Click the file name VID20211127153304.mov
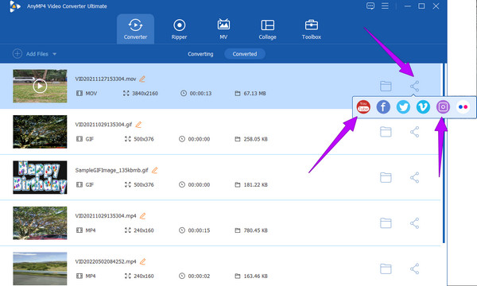The image size is (477, 286). tap(106, 79)
